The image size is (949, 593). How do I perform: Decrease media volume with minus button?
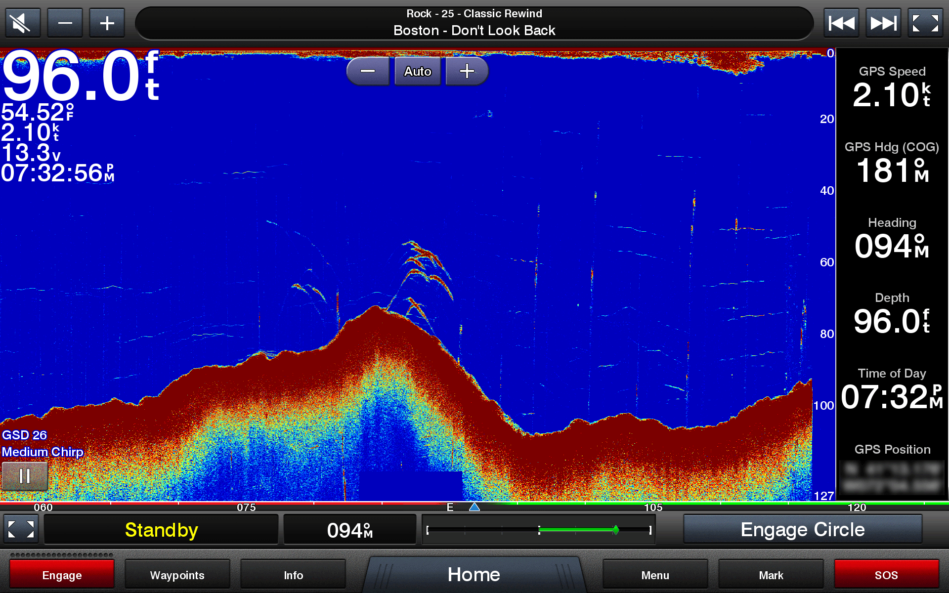[x=65, y=23]
